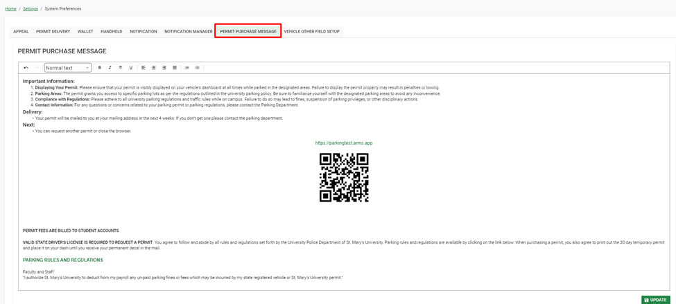676x304 pixels.
Task: Toggle bold formatting
Action: click(100, 68)
